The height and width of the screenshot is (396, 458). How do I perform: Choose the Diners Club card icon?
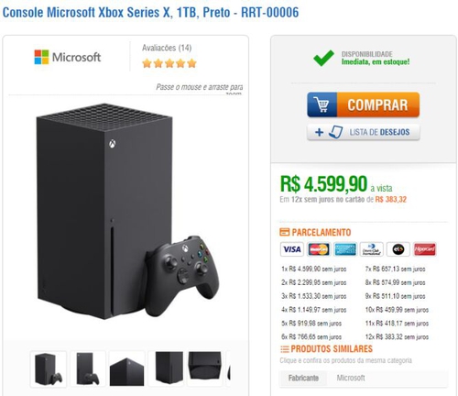tap(371, 249)
